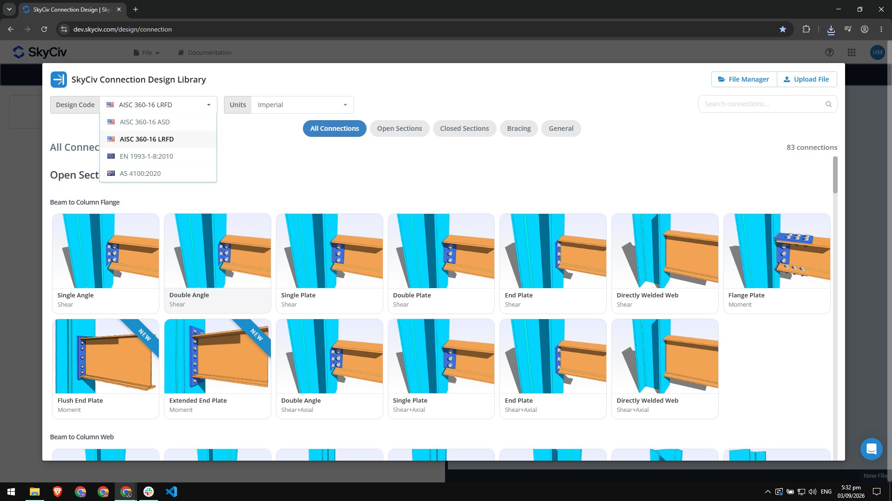Open Chrome three-dot menu

coord(881,29)
